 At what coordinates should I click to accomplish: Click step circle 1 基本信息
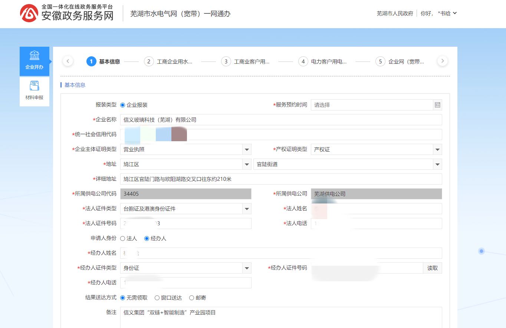click(x=91, y=62)
